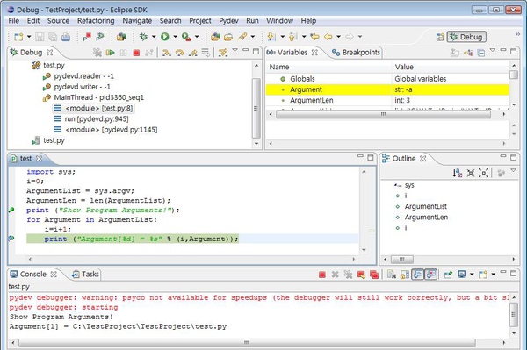Screen dimensions: 527x350
Task: Select the Globals row in Variables
Action: 387,79
